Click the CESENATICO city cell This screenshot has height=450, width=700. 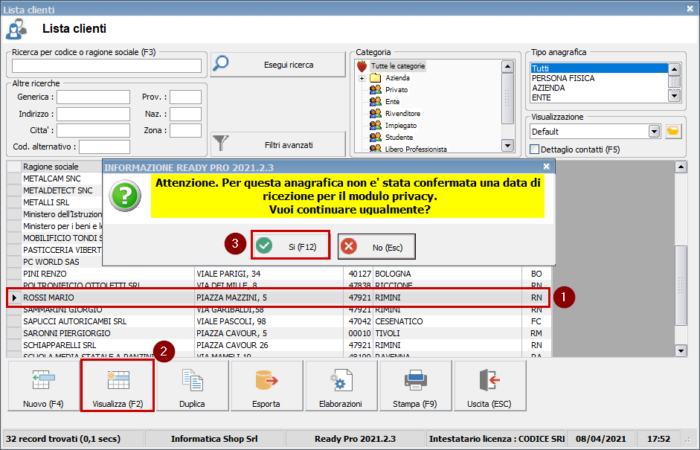447,321
